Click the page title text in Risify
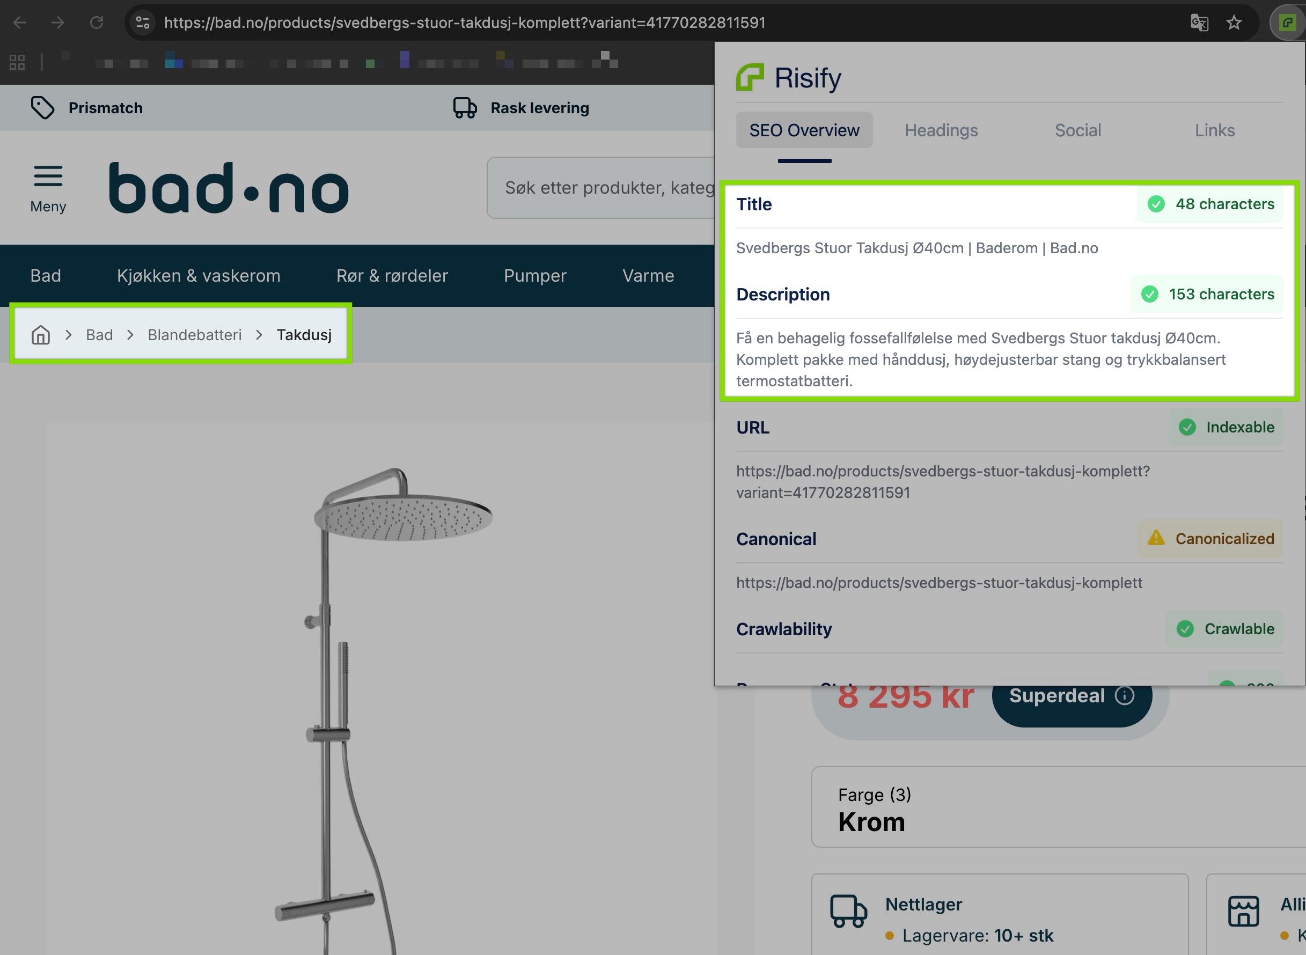This screenshot has width=1306, height=955. point(917,248)
